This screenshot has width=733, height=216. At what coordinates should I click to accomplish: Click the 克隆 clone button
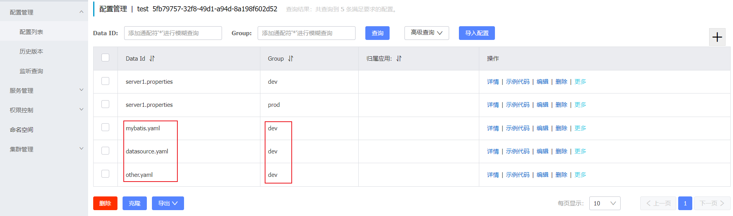click(135, 203)
